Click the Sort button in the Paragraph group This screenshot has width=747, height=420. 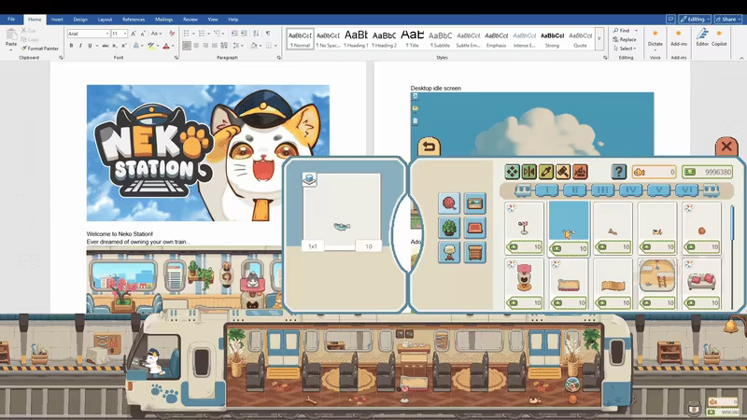pos(256,34)
